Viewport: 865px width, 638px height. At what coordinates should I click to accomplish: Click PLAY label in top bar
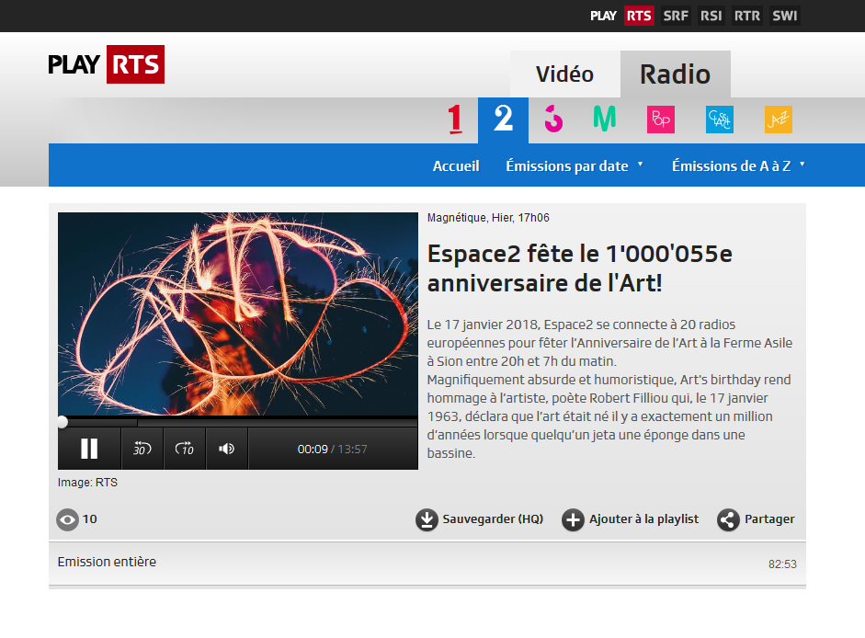coord(603,16)
